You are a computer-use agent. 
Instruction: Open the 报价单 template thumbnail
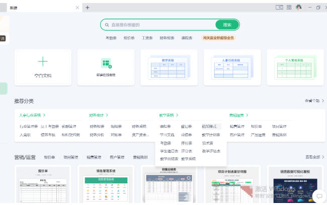(43, 184)
